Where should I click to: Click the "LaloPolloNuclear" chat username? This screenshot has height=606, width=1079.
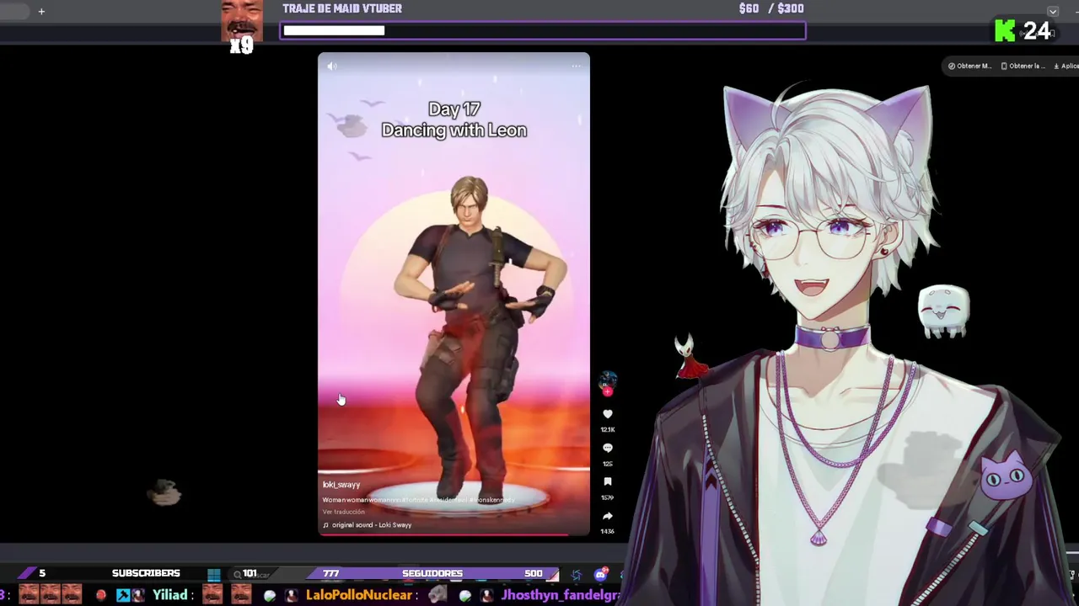[x=359, y=595]
